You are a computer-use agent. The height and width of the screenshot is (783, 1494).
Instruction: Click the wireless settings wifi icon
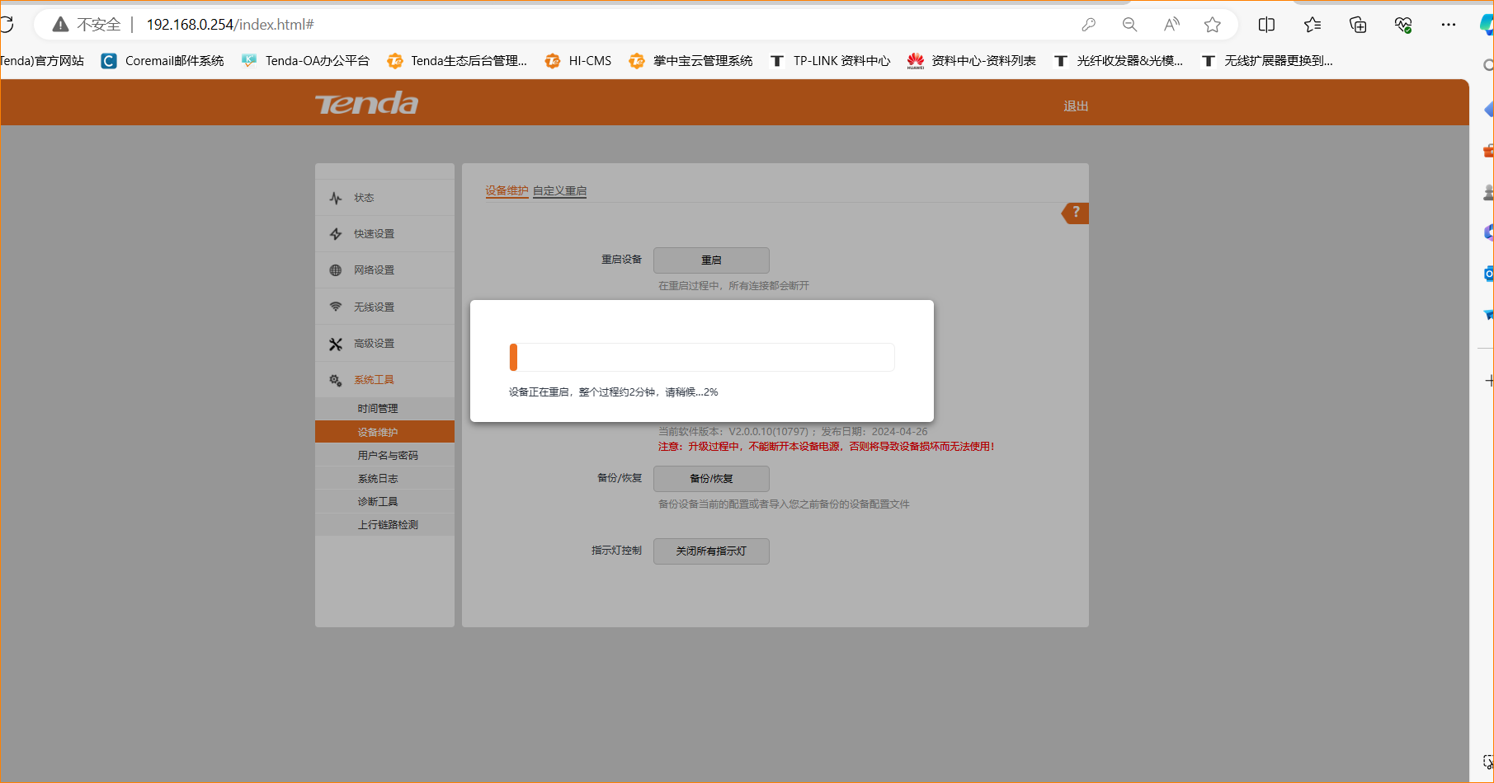(336, 307)
